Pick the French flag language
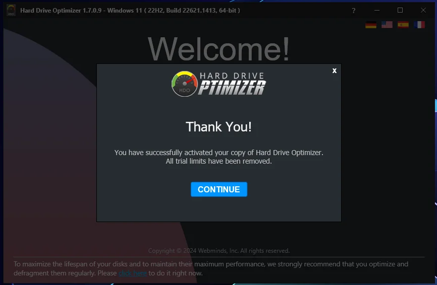 419,25
